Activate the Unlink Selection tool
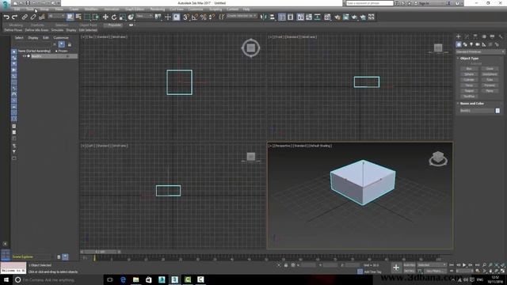The width and height of the screenshot is (507, 285). [33, 17]
